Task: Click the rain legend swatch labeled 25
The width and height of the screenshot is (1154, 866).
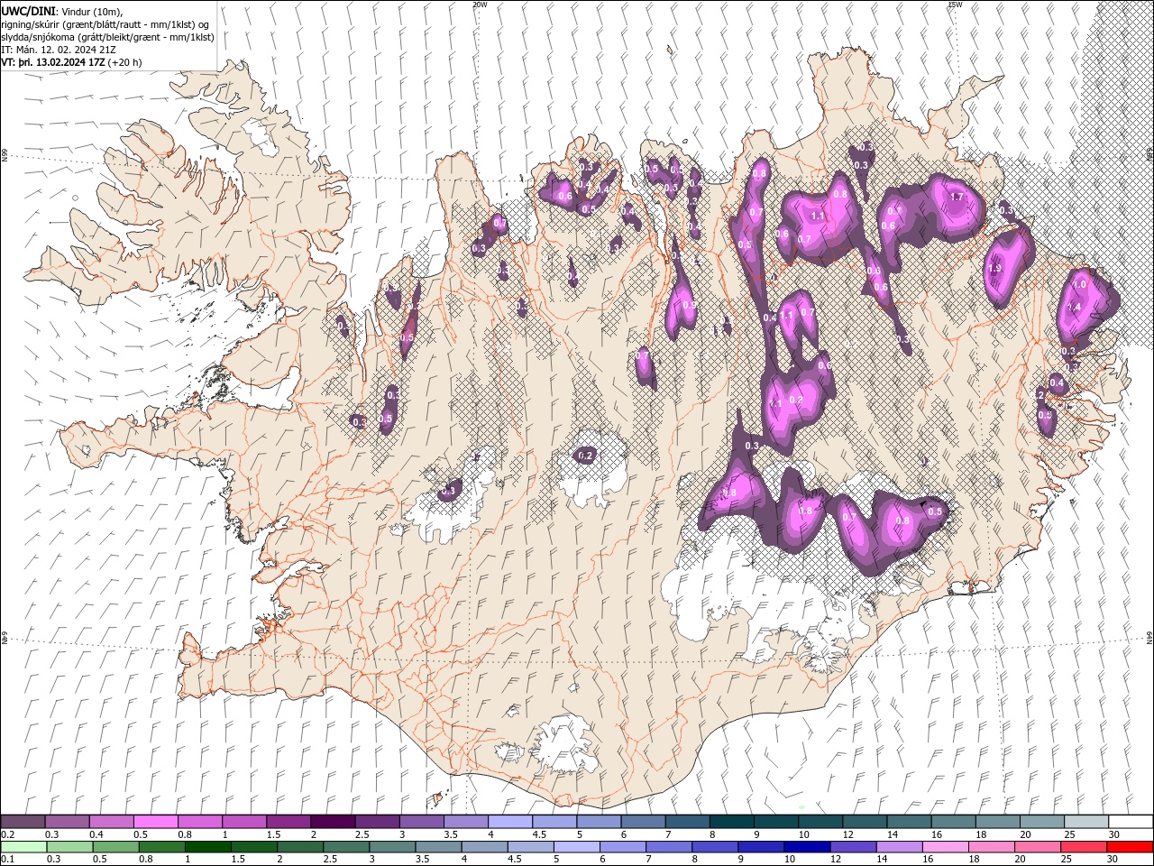Action: pos(1085,847)
